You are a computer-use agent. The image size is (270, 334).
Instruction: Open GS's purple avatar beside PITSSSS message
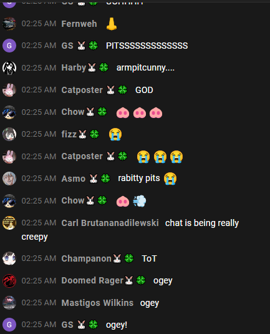(x=9, y=46)
